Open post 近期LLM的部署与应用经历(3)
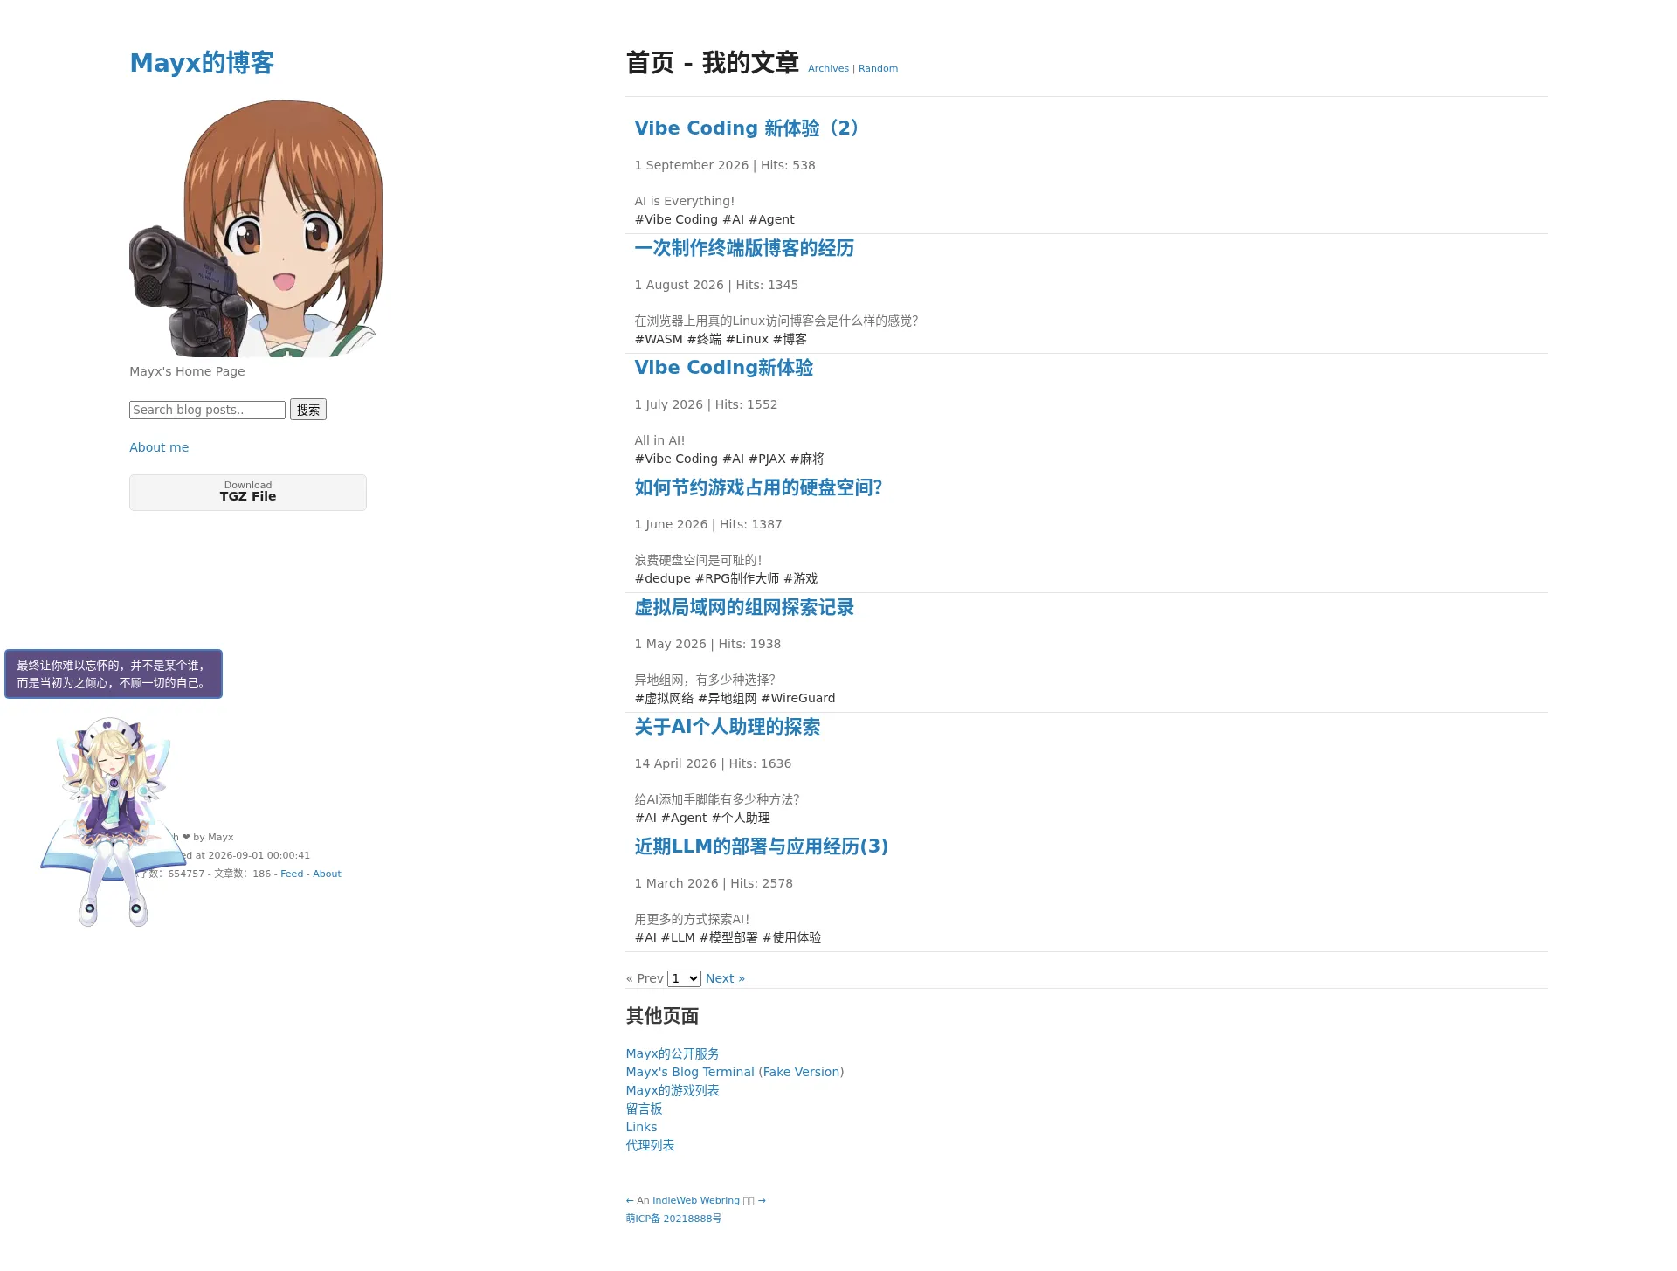The width and height of the screenshot is (1677, 1271). click(762, 846)
